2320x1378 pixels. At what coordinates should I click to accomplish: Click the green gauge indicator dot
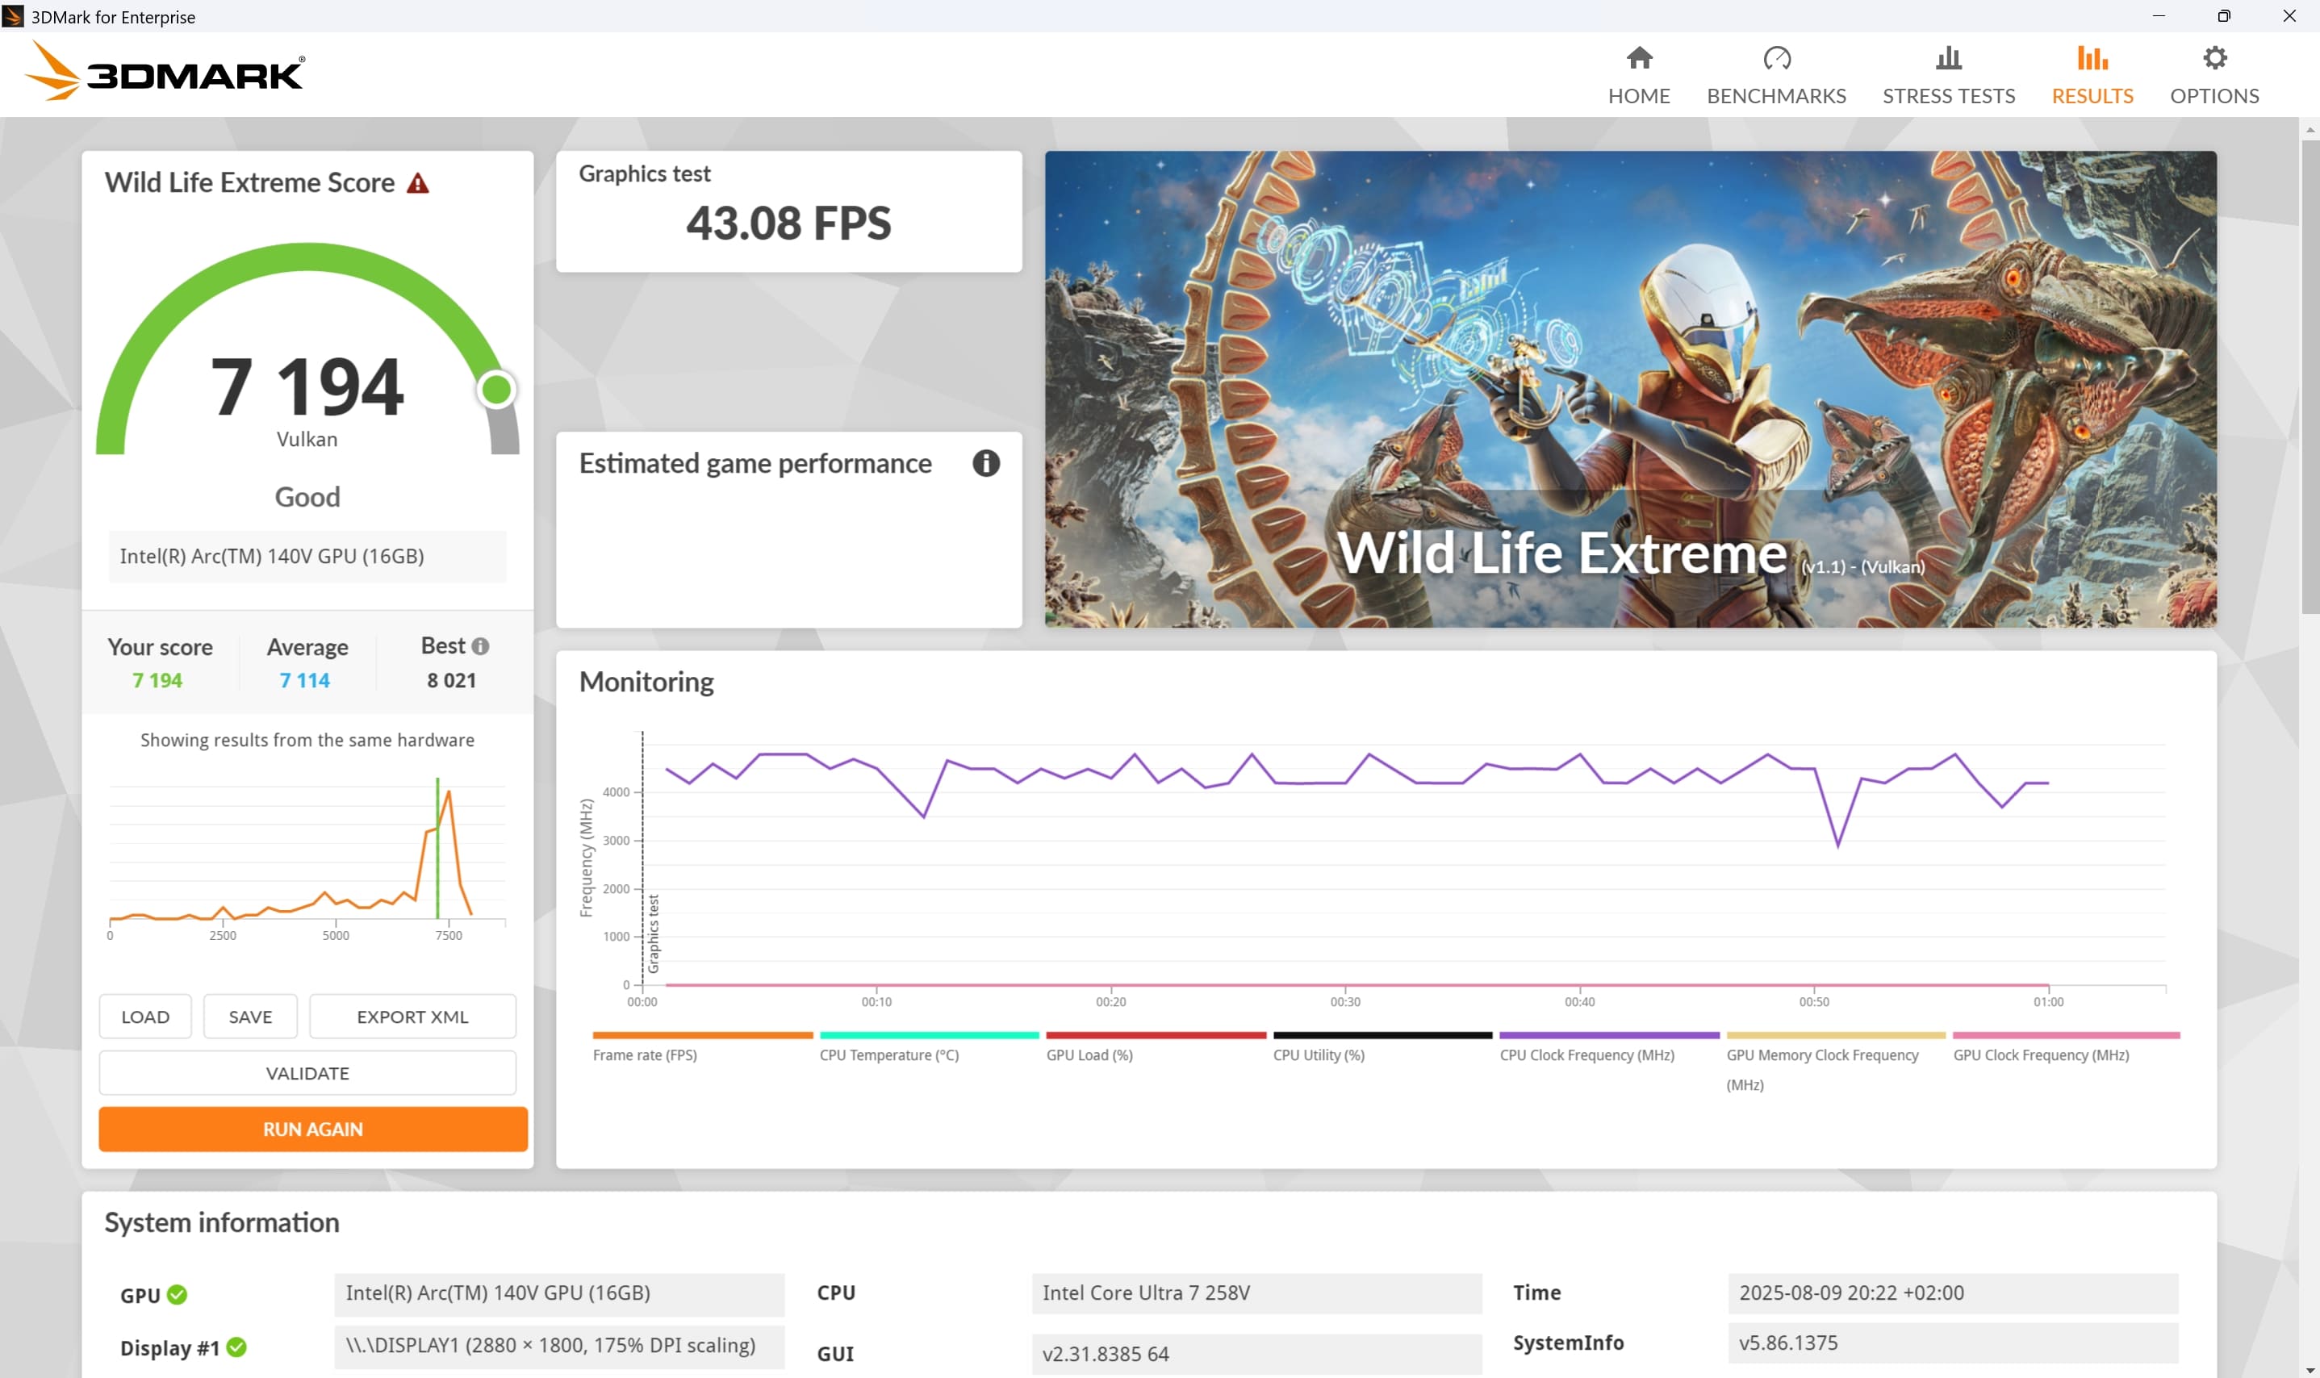point(497,390)
